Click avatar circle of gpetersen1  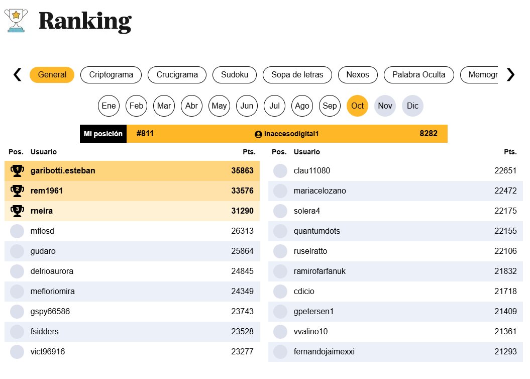pos(280,311)
